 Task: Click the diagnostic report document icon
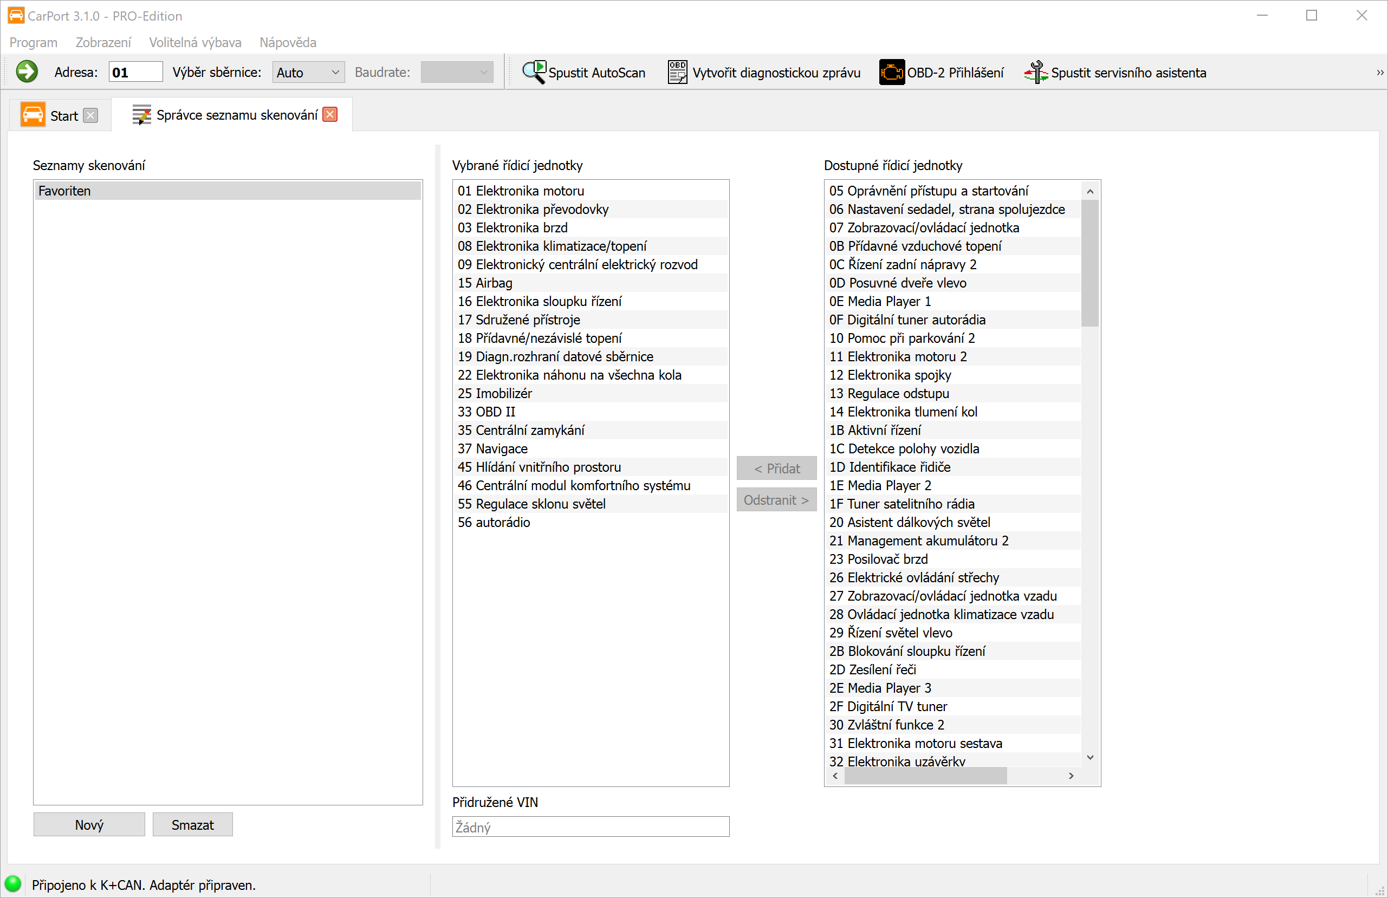pos(677,73)
